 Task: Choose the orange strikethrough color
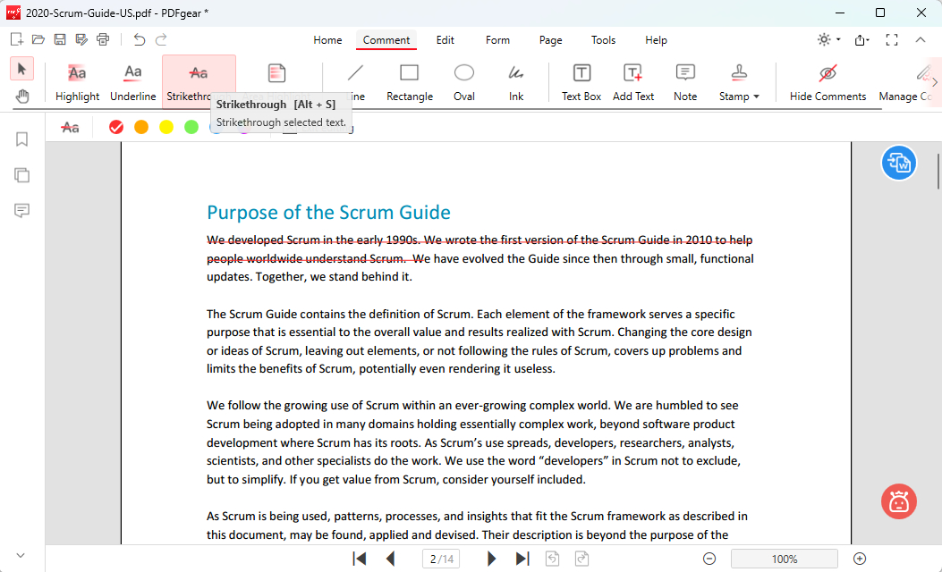click(x=141, y=128)
